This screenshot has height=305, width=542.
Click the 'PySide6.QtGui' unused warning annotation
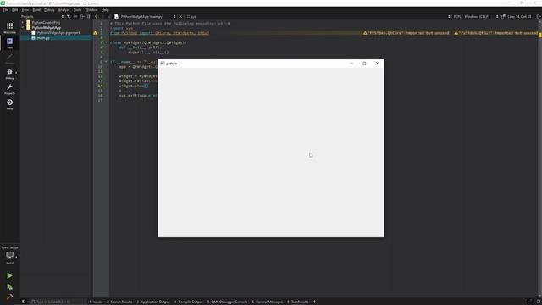pos(495,33)
